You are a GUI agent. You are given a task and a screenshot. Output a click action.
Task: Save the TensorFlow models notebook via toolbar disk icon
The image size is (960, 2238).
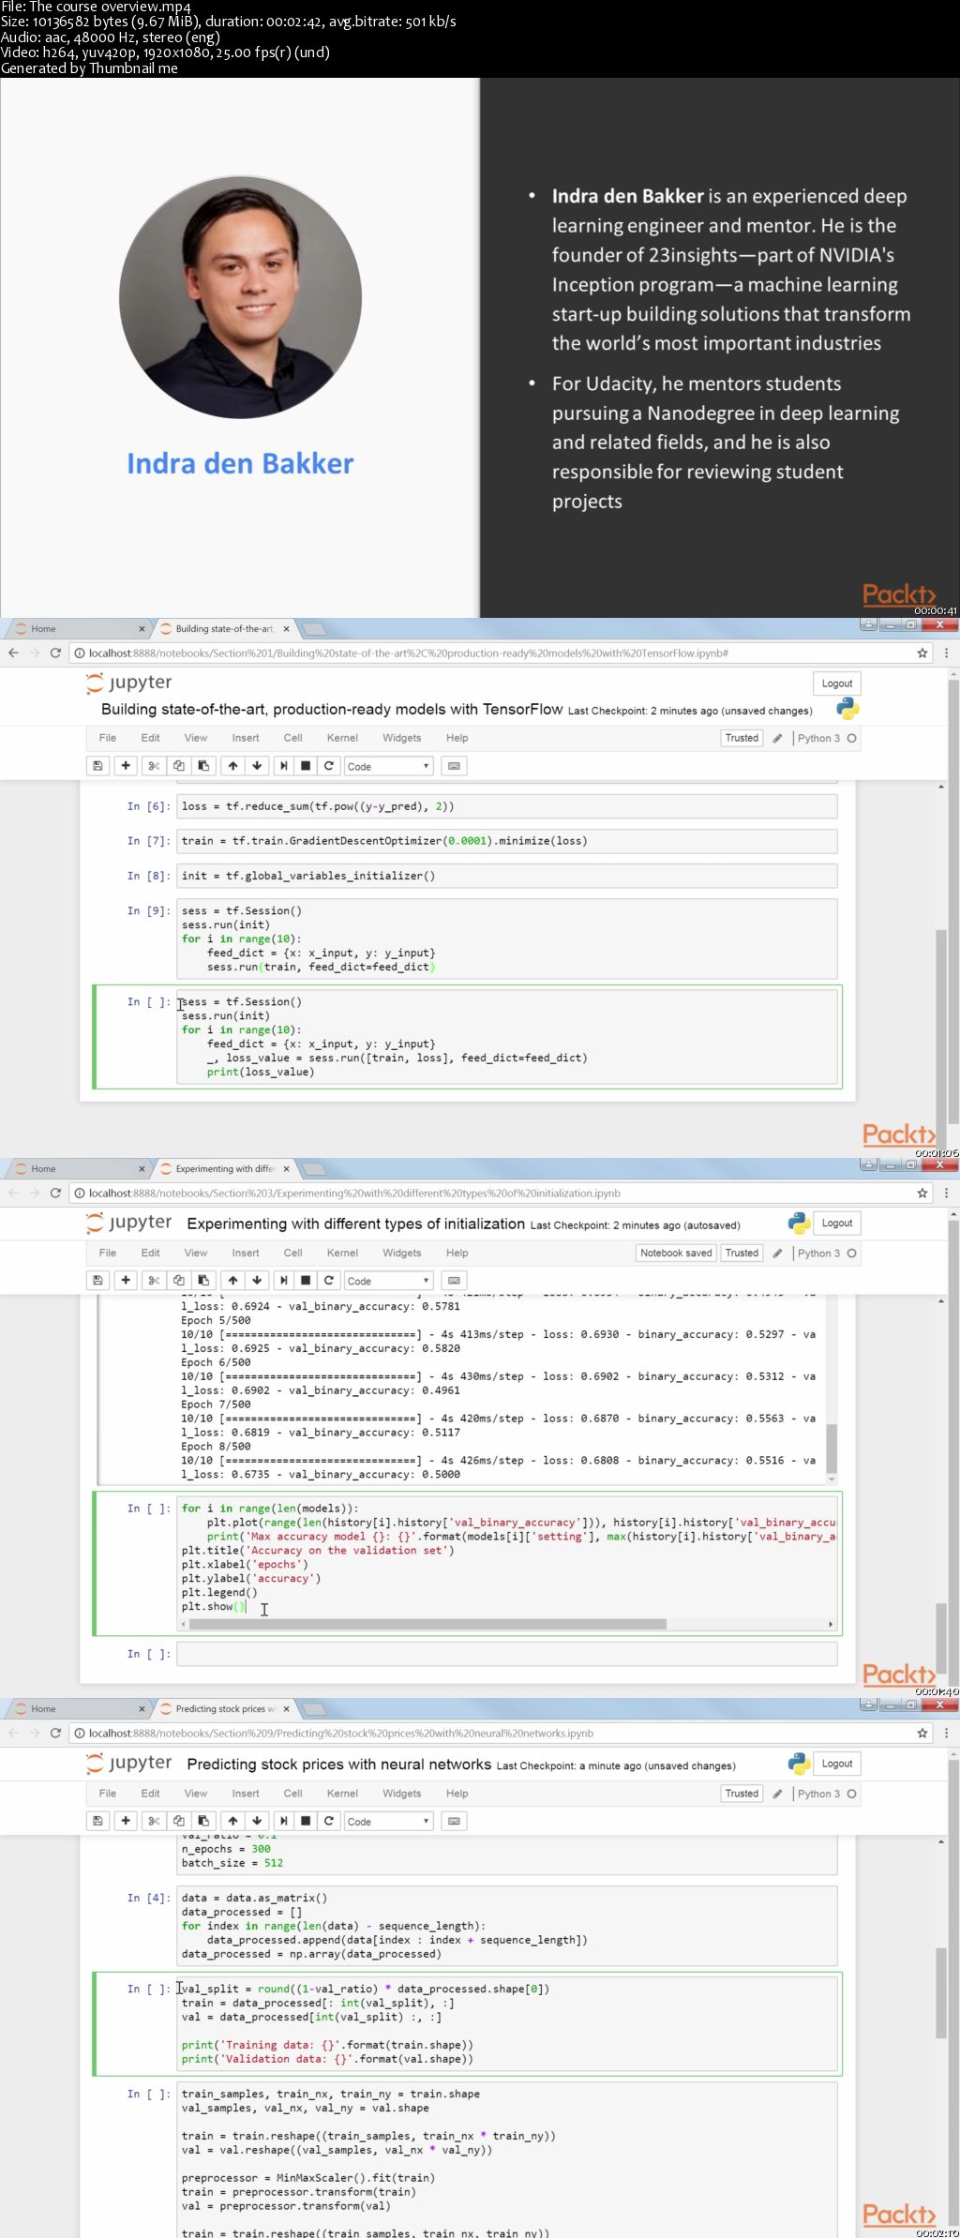point(97,766)
